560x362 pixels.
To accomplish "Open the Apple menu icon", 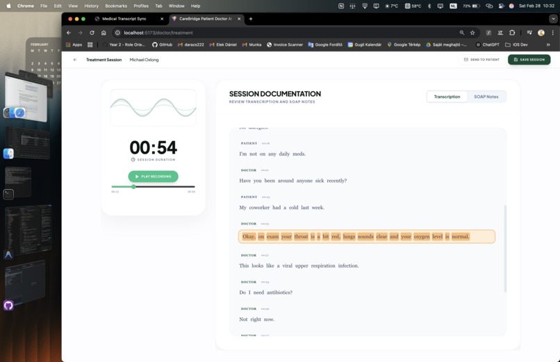I will tap(8, 6).
